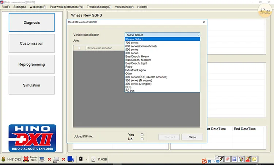Click the HN810322 user ID text
274x165 pixels.
(14, 160)
